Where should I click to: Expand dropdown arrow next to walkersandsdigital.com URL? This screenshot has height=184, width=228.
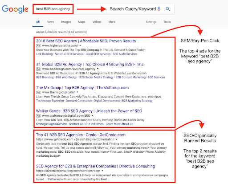click(x=92, y=115)
